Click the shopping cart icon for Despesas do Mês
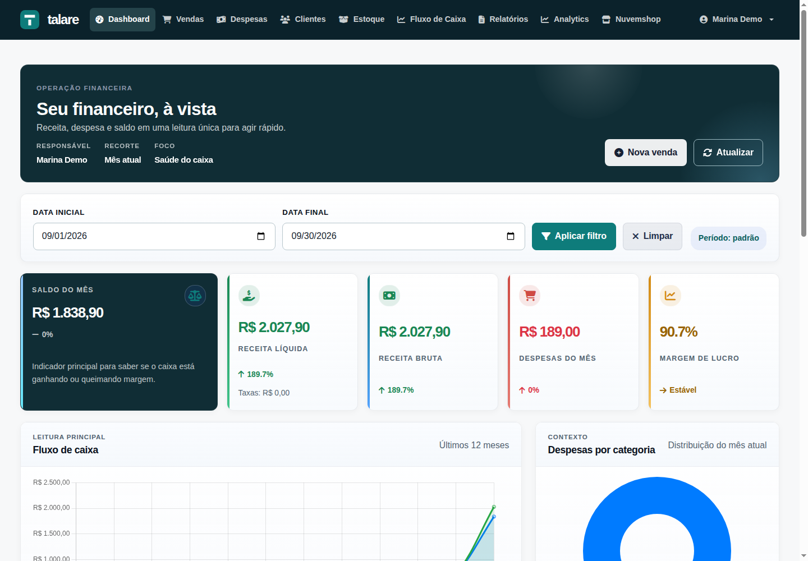This screenshot has width=808, height=561. tap(530, 296)
